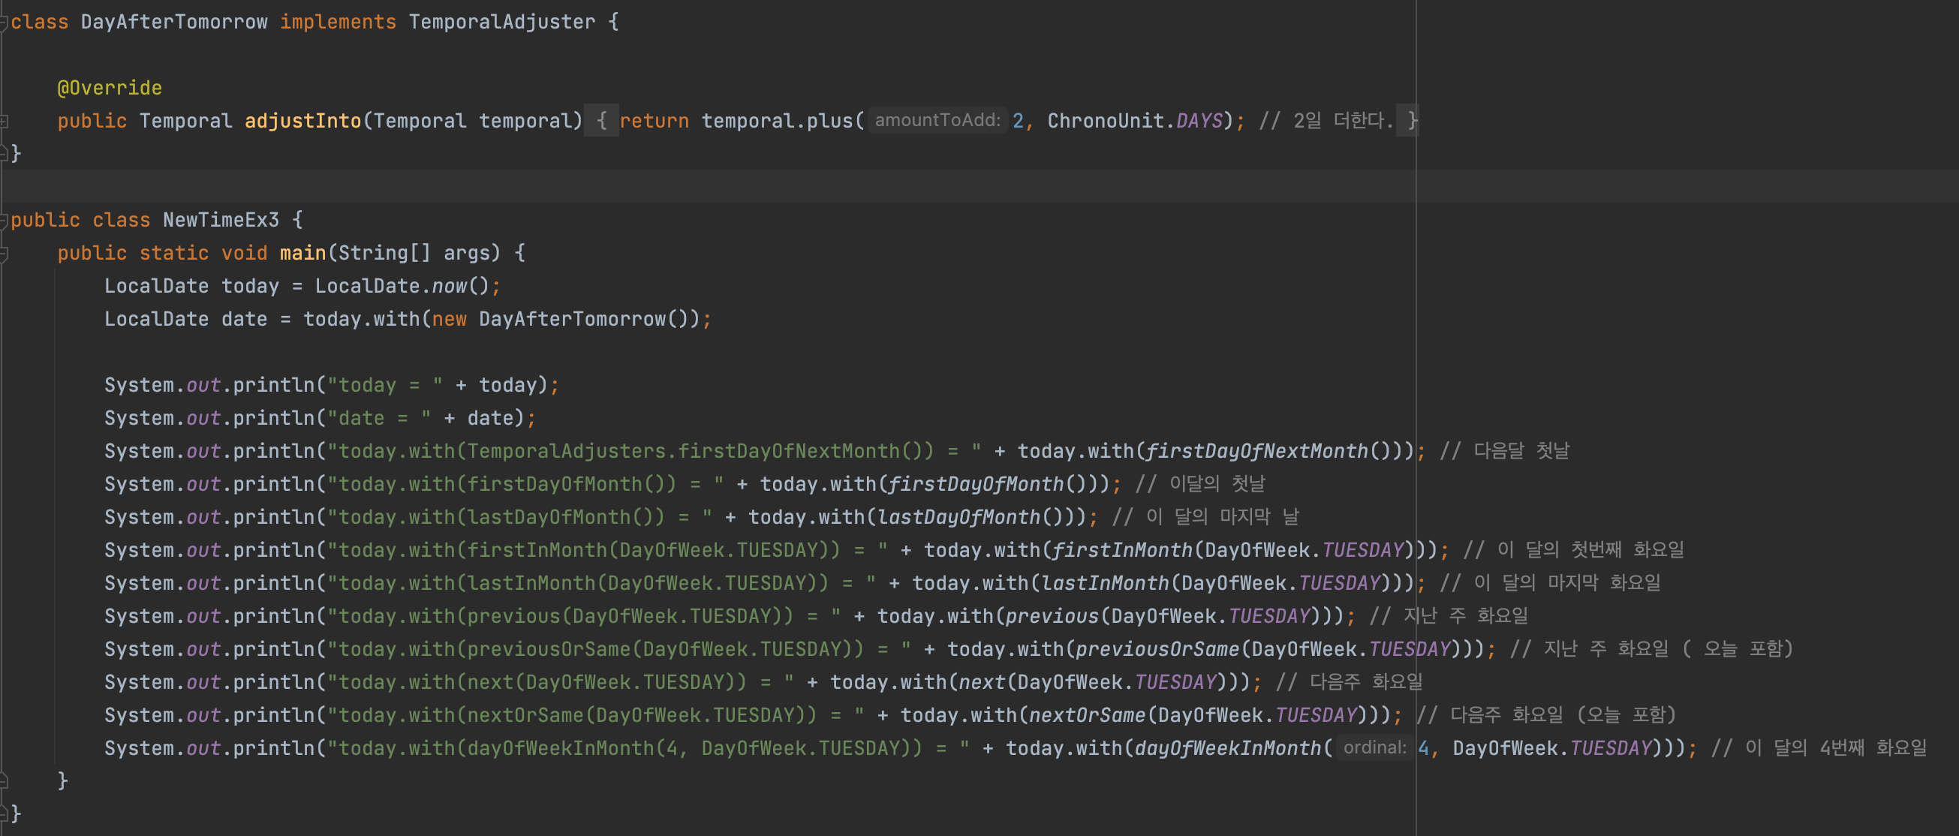
Task: Collapse the NewTimeEx3 class fold marker
Action: 3,220
